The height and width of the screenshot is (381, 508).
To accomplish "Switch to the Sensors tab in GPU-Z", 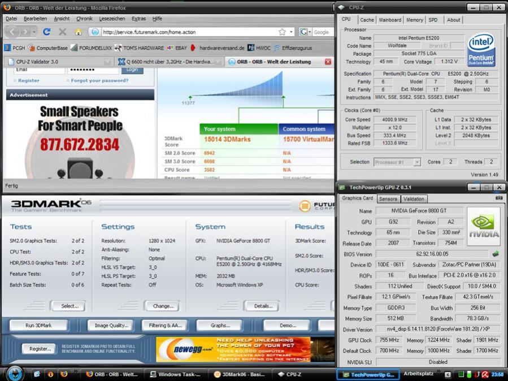I will tap(388, 199).
